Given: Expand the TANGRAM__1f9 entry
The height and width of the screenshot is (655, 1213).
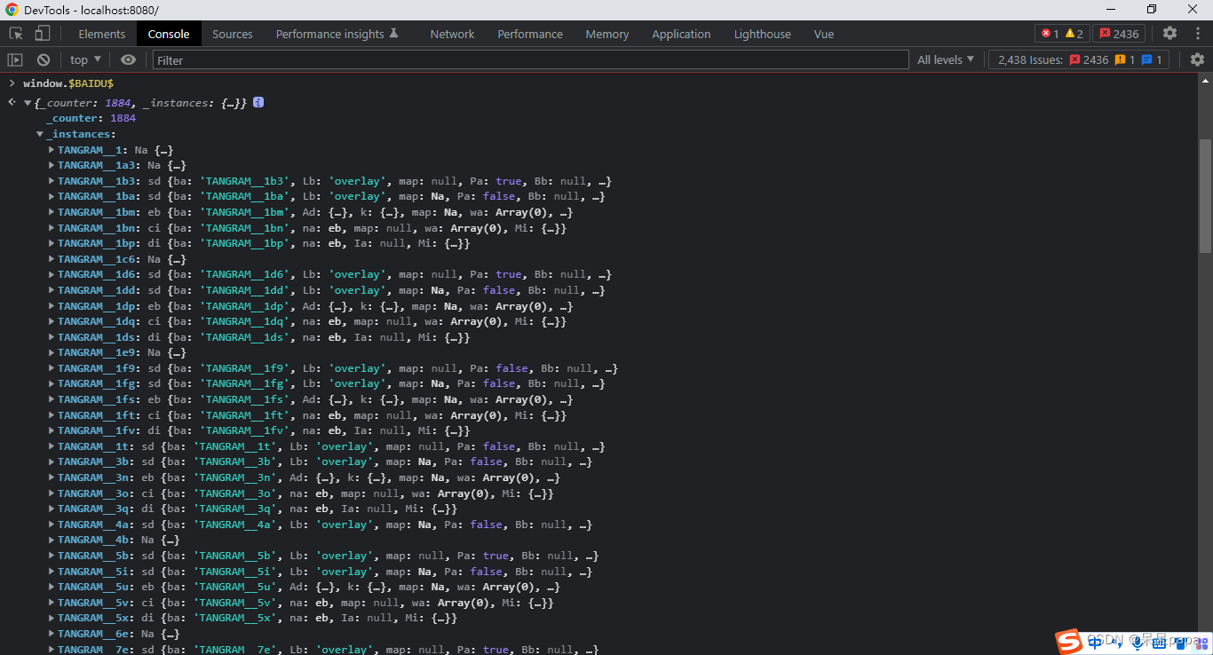Looking at the screenshot, I should (x=52, y=368).
